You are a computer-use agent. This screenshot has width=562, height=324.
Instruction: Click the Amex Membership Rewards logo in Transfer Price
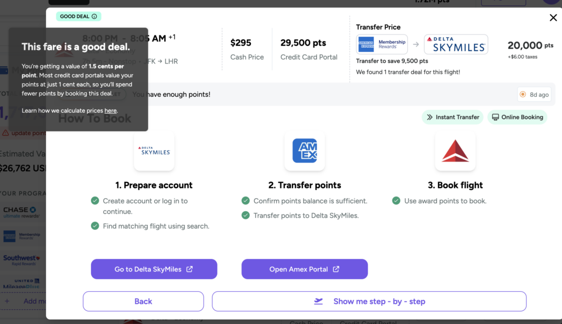[x=382, y=44]
